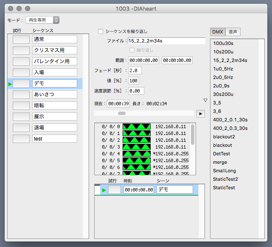Click the trial button next to 入場
The height and width of the screenshot is (247, 272).
coord(21,72)
